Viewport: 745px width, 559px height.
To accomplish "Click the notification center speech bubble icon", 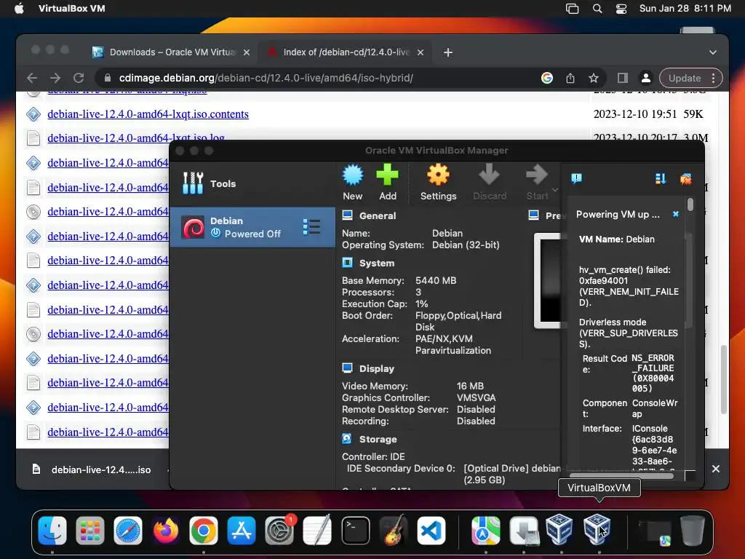I will (x=576, y=179).
